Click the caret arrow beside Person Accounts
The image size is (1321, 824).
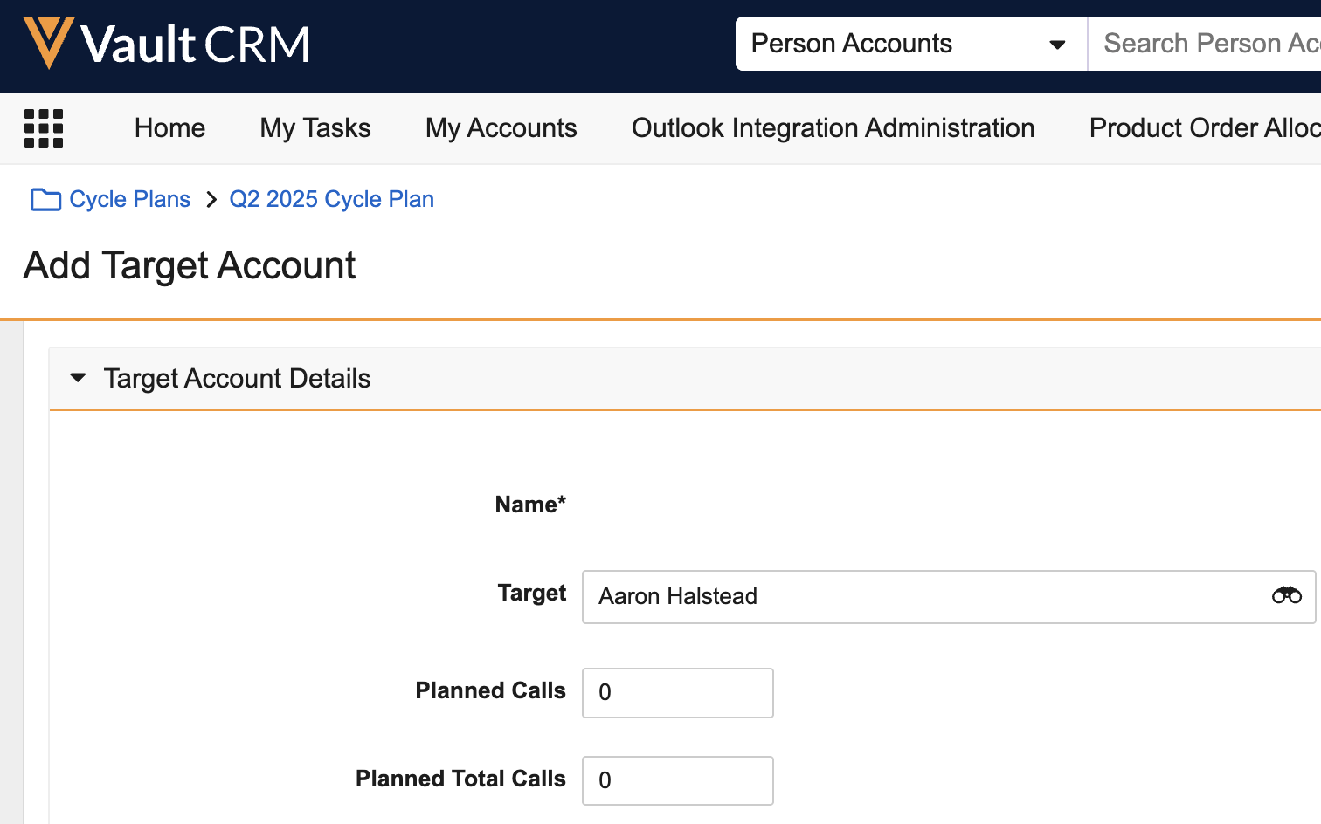pos(1057,45)
